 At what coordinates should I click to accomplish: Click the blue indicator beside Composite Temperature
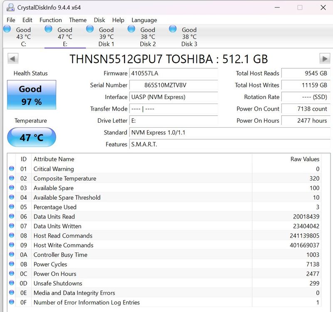(12, 178)
